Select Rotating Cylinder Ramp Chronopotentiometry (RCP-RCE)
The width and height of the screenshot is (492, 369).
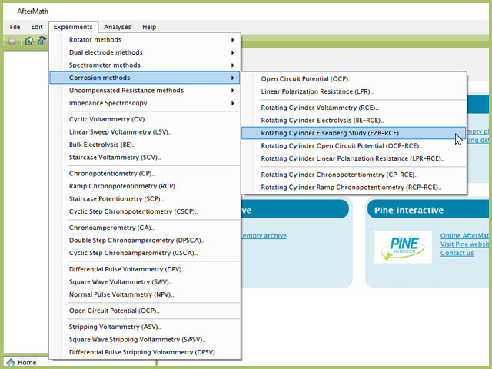coord(354,188)
